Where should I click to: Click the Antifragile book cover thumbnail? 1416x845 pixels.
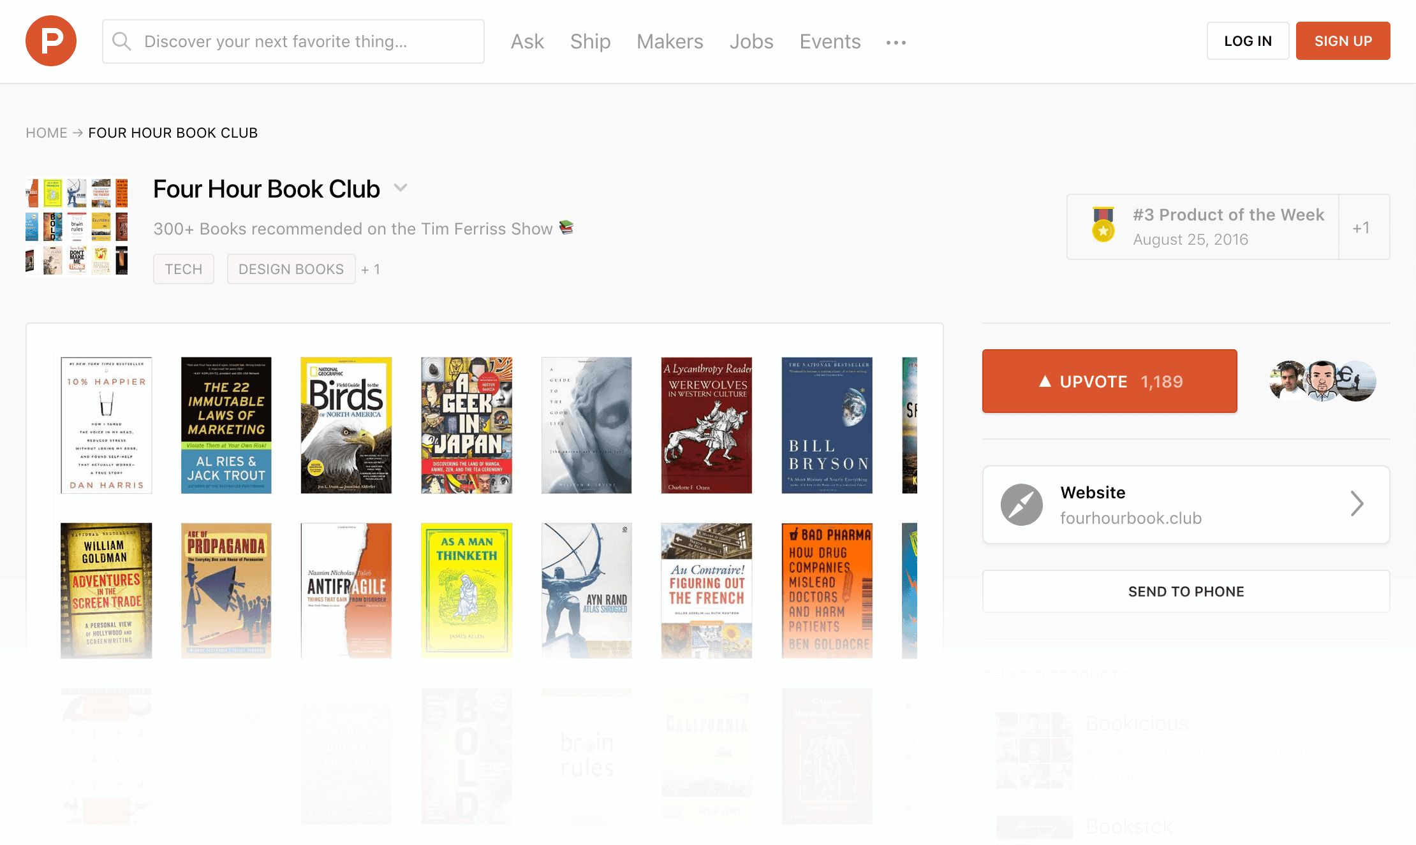346,589
